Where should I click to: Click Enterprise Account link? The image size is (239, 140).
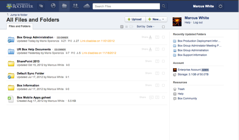[x=189, y=70]
